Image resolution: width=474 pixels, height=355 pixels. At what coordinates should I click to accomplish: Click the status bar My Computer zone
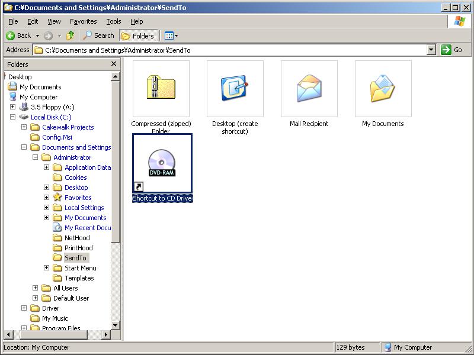pos(408,347)
